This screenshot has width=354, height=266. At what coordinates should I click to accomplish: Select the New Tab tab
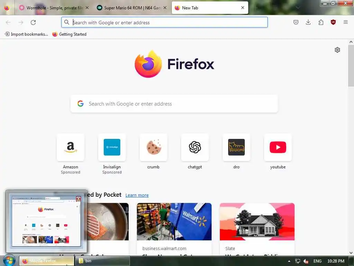(x=210, y=8)
